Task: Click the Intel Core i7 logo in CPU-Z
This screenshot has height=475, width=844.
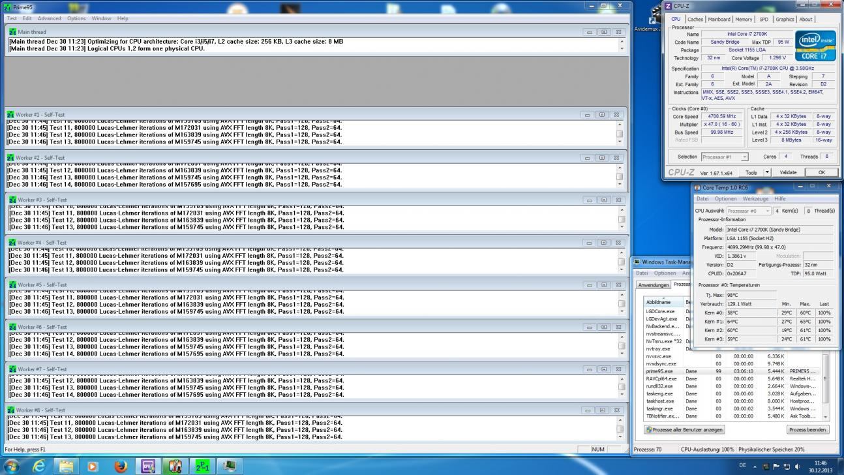Action: click(x=814, y=46)
